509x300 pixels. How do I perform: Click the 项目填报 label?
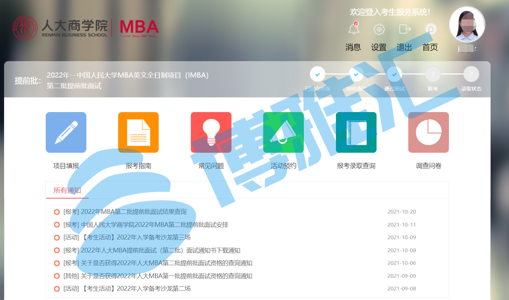(x=66, y=166)
